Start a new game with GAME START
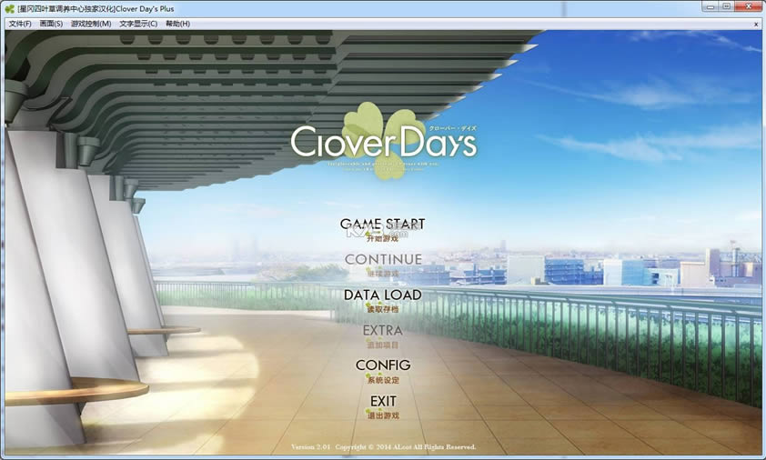This screenshot has height=460, width=766. click(382, 230)
